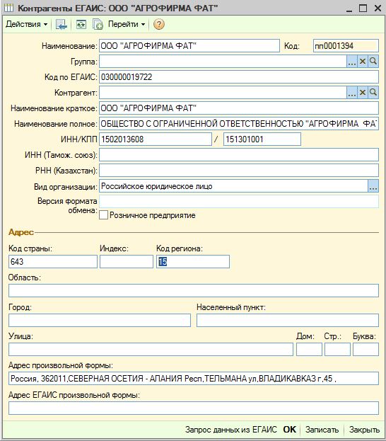Click into the Индекс input field

(x=127, y=262)
